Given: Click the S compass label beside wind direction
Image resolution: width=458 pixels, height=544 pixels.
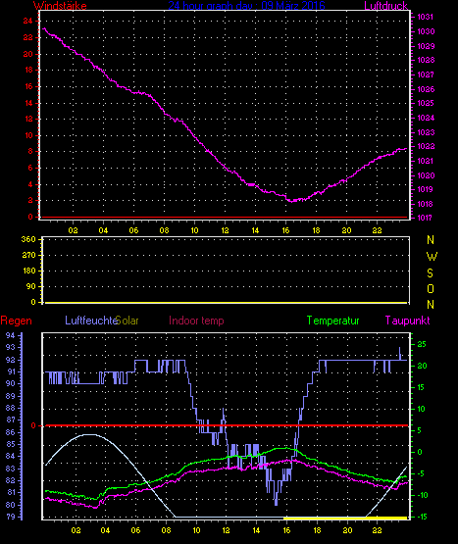Looking at the screenshot, I should tap(431, 273).
